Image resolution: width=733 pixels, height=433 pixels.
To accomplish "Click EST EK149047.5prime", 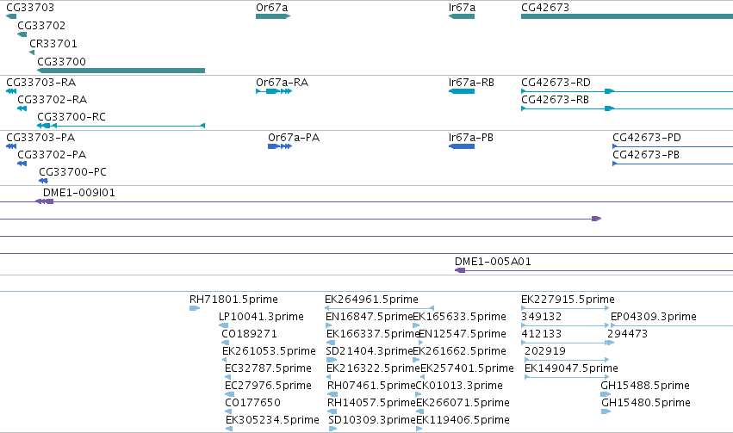I will (x=571, y=368).
